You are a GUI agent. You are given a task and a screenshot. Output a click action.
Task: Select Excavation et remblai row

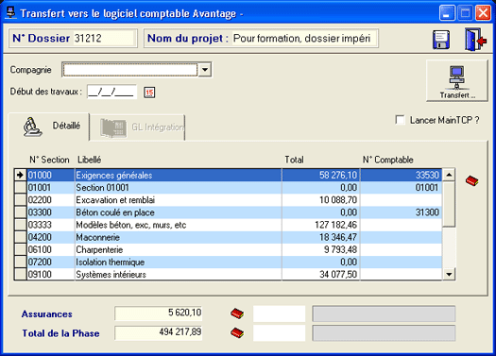(228, 200)
